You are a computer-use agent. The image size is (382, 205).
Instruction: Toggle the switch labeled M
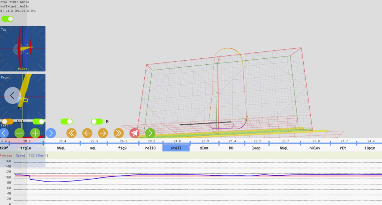[x=97, y=121]
